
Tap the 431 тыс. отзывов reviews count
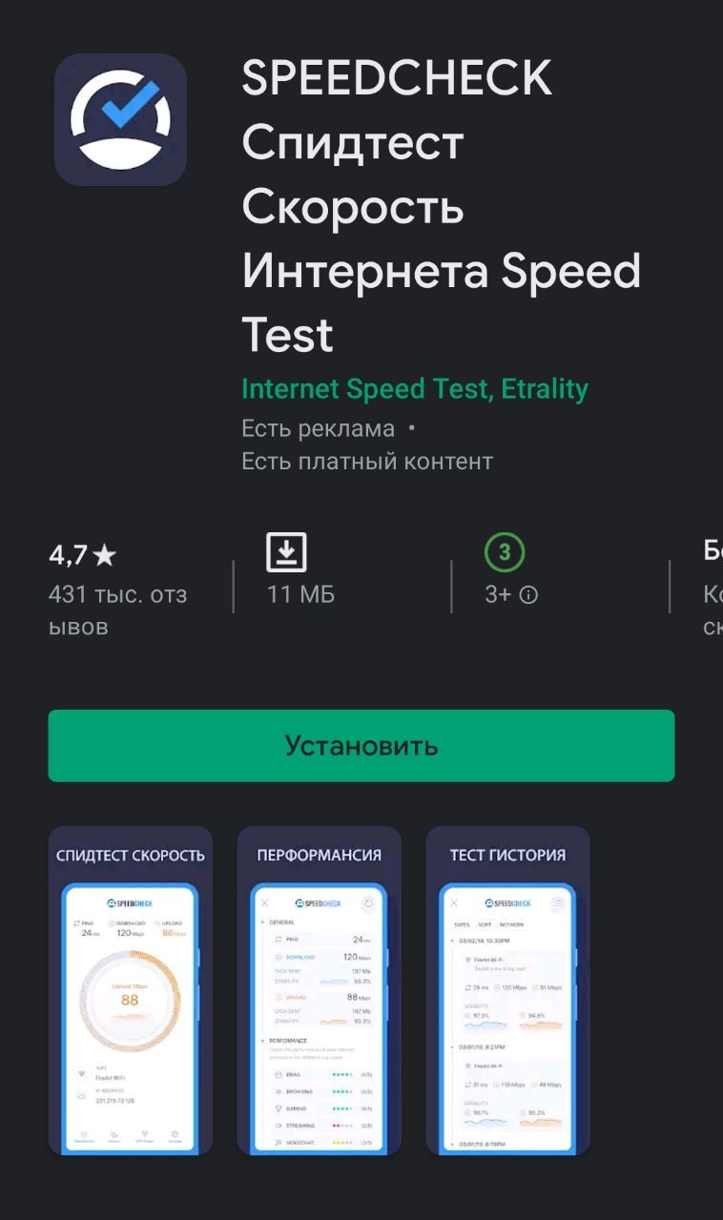tap(117, 610)
